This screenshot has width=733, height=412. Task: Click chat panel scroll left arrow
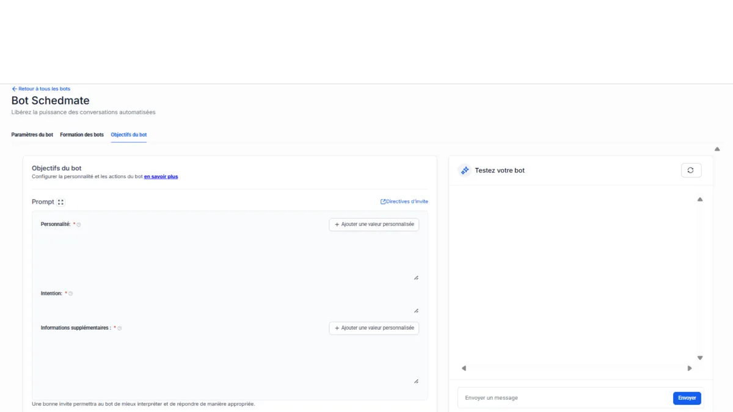tap(464, 368)
